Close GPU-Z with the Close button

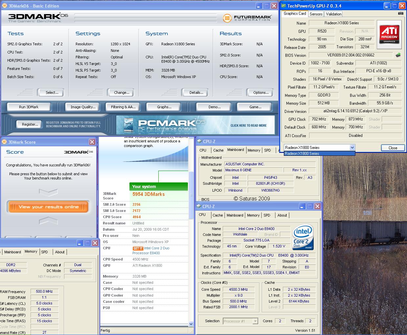click(x=393, y=148)
